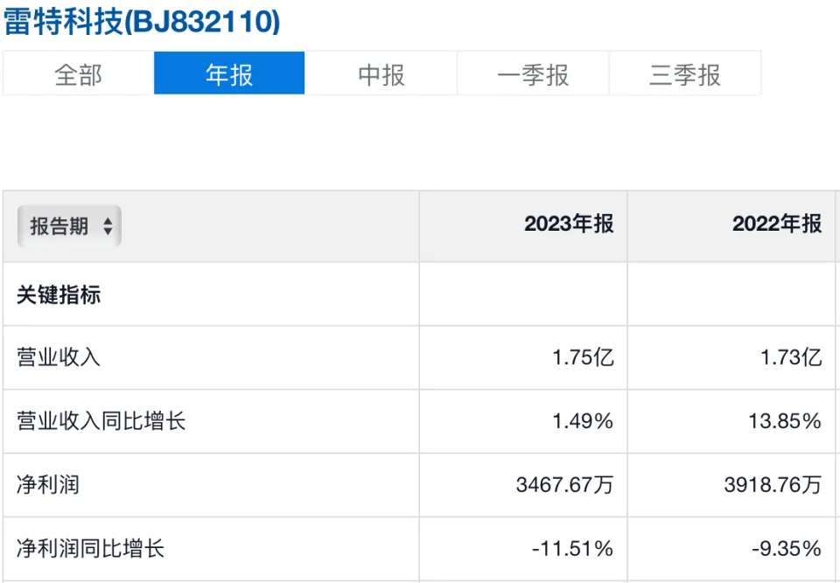Click the 1.75亿 revenue cell
This screenshot has height=583, width=840.
(583, 357)
